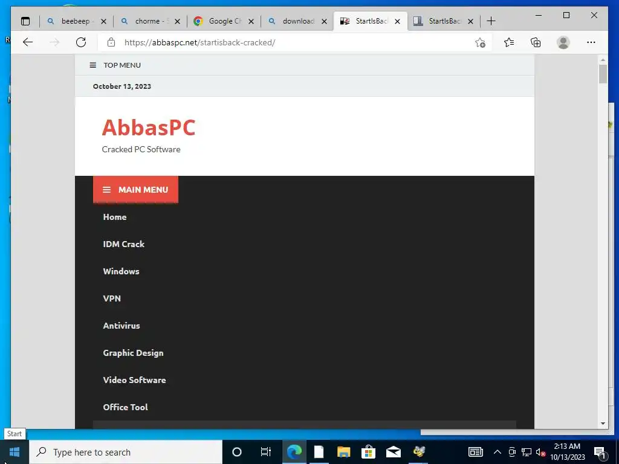The width and height of the screenshot is (619, 464).
Task: Open the Meet Now tray icon
Action: tap(512, 452)
